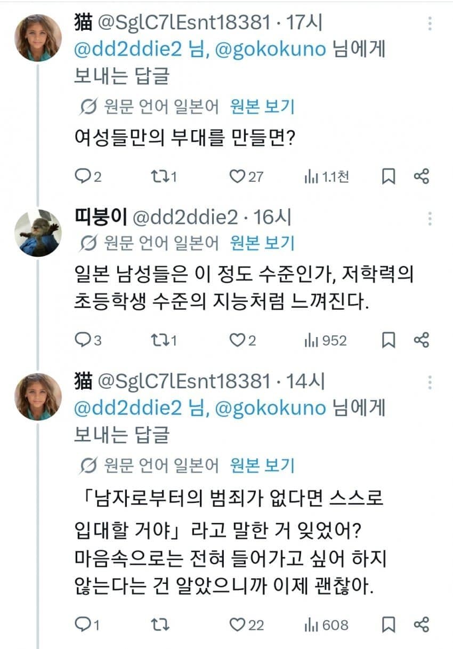Open reply on first tweet with 2 comments
The height and width of the screenshot is (649, 453).
88,177
